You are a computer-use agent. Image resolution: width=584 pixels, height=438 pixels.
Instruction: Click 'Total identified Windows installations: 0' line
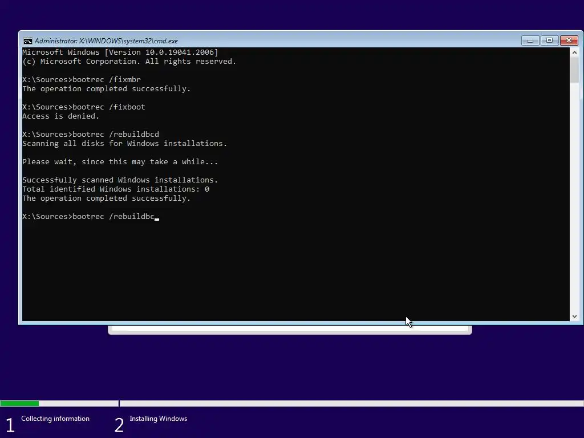point(116,189)
